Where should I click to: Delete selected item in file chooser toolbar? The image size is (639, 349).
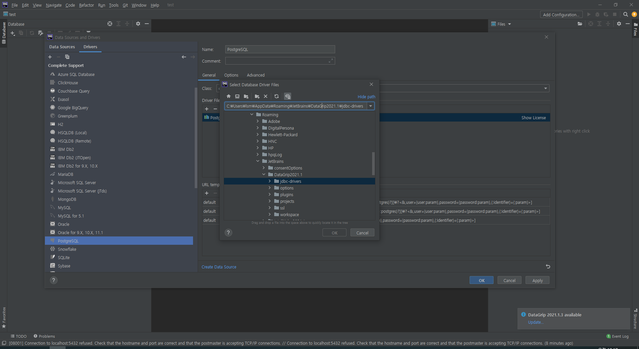[266, 96]
